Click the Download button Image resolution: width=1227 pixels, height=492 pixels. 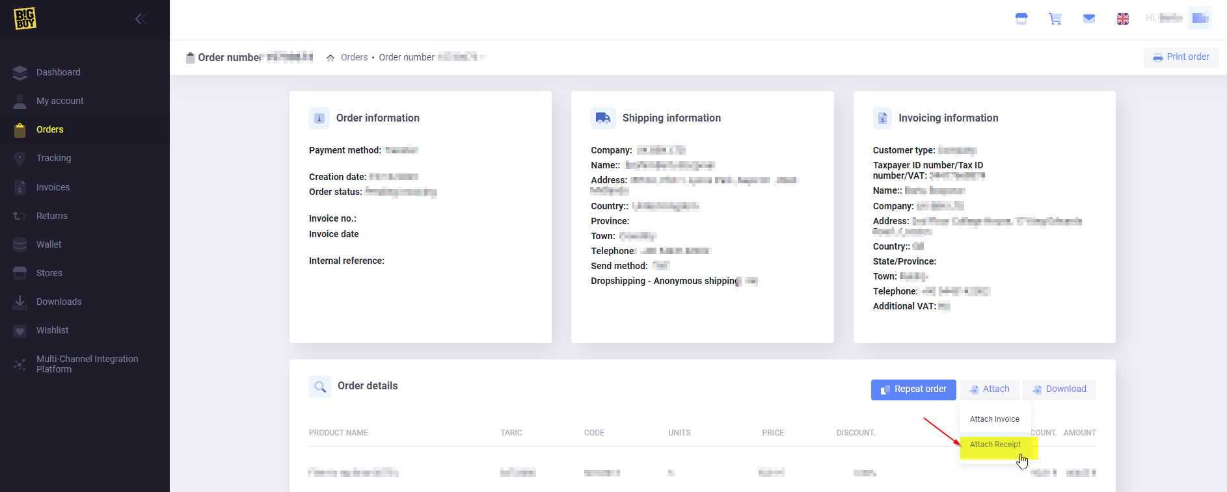(x=1059, y=389)
